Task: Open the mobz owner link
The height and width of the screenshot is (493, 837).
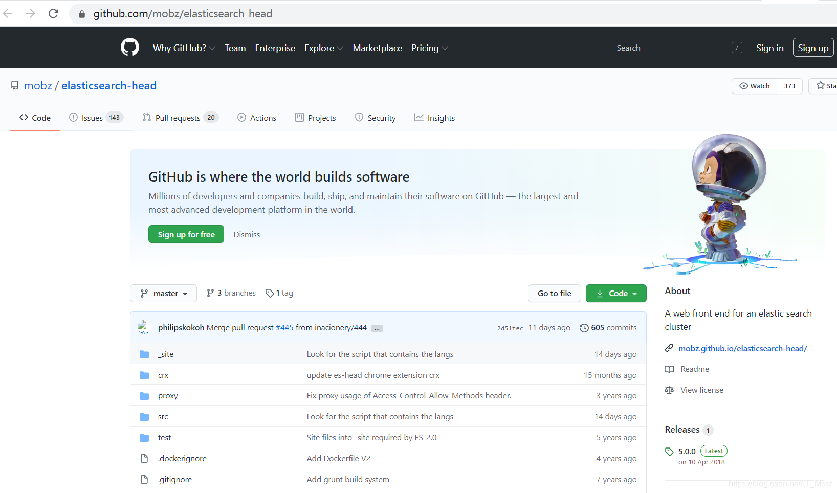Action: (x=38, y=86)
